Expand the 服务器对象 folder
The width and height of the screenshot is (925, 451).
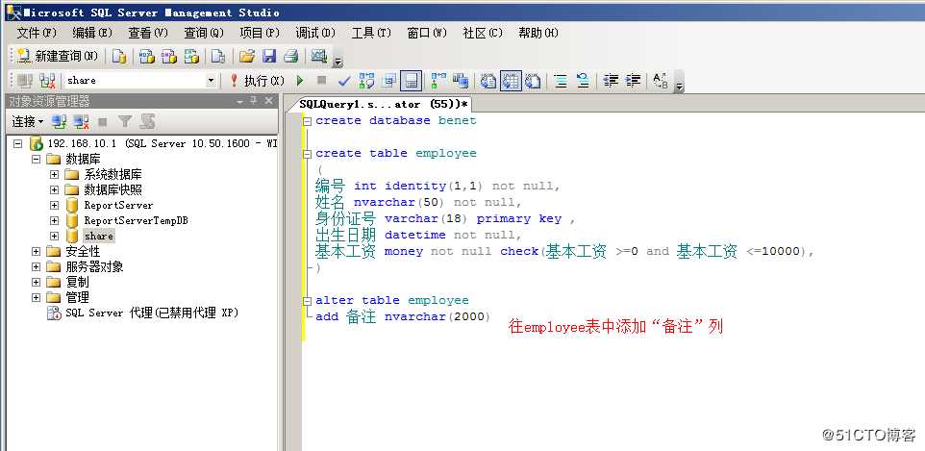coord(36,266)
